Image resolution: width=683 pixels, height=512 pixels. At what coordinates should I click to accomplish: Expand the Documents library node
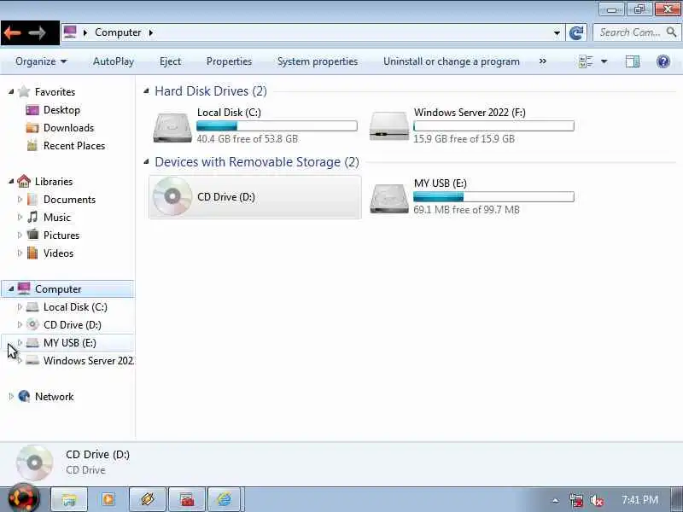(20, 200)
